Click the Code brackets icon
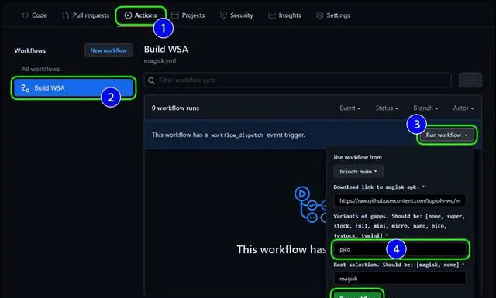The width and height of the screenshot is (496, 298). click(26, 15)
